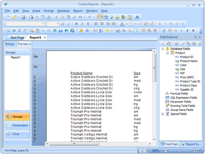Click the Borders icon in formatting toolbar

click(x=131, y=24)
